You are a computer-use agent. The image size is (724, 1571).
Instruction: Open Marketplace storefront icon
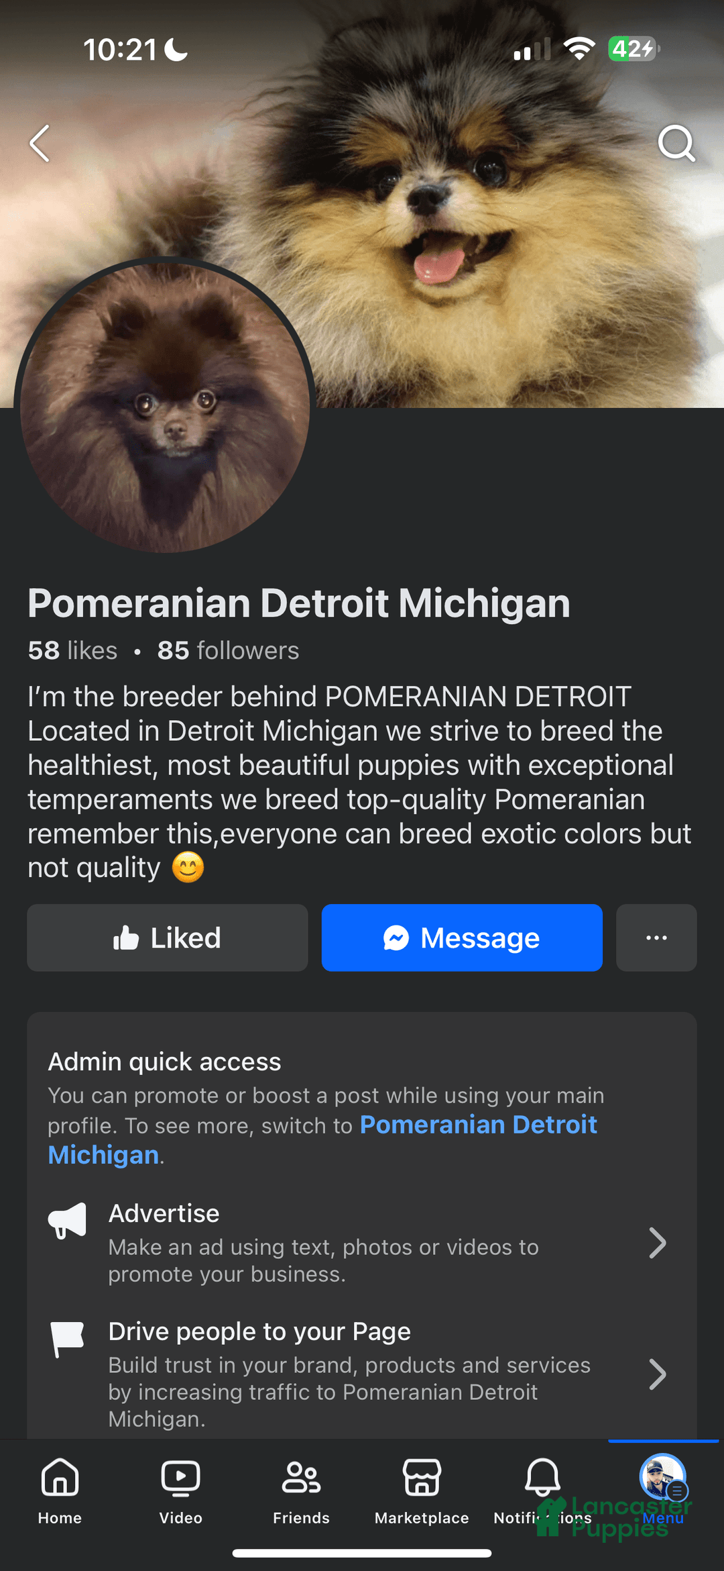[x=422, y=1490]
